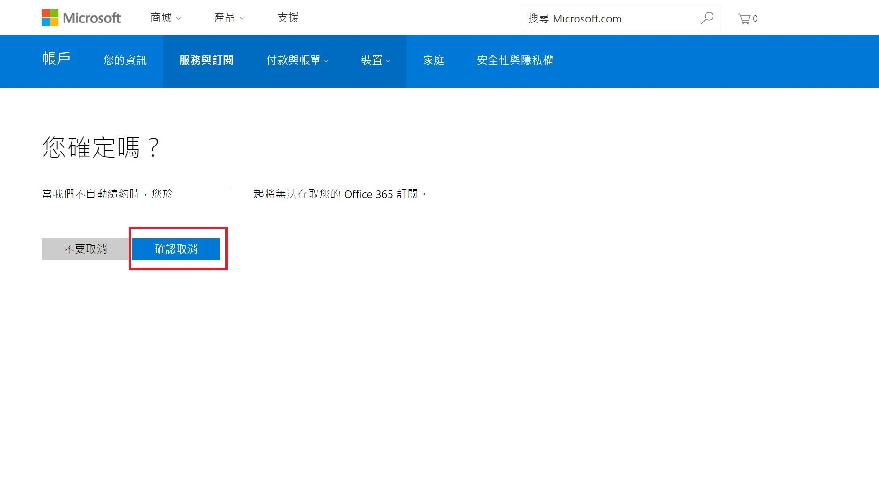Click the search magnifier icon

(x=706, y=18)
